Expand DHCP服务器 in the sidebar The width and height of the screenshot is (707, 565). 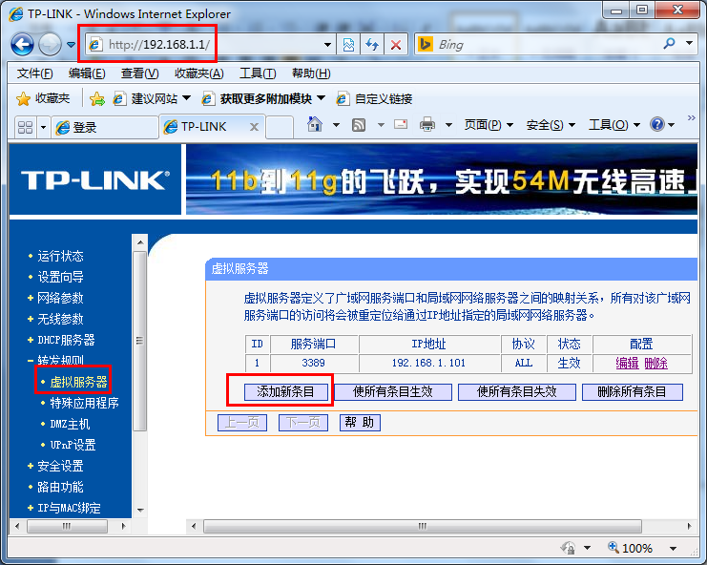coord(66,340)
